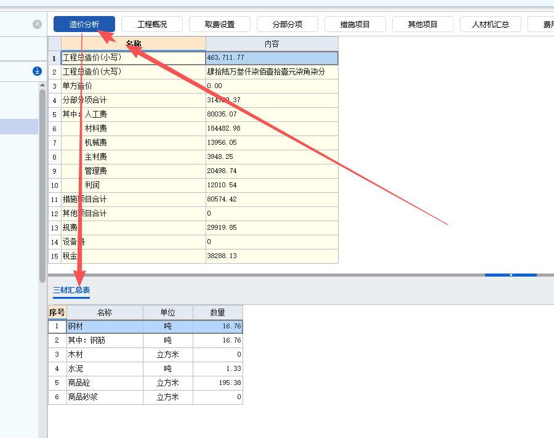Viewport: 554px width, 438px height.
Task: Open the 其他项目 tab
Action: click(x=422, y=24)
